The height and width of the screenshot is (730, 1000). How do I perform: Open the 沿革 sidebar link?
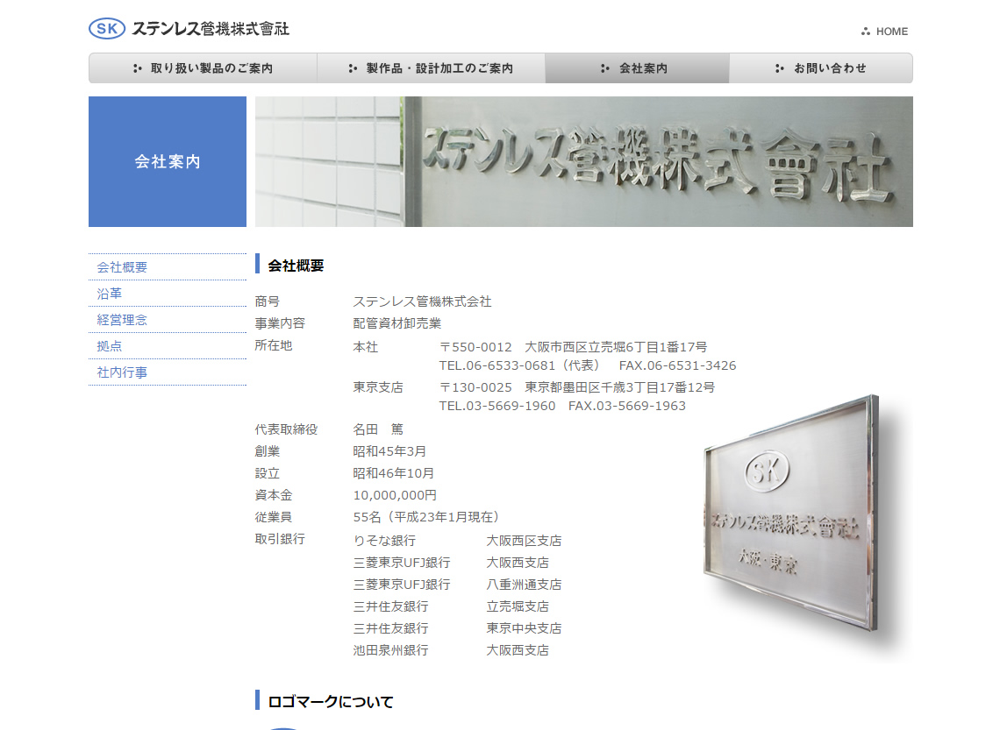(109, 294)
